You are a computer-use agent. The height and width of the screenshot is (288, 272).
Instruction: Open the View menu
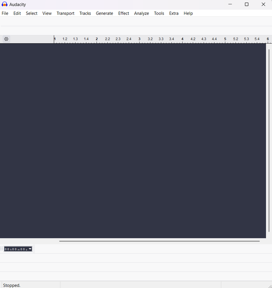click(47, 13)
